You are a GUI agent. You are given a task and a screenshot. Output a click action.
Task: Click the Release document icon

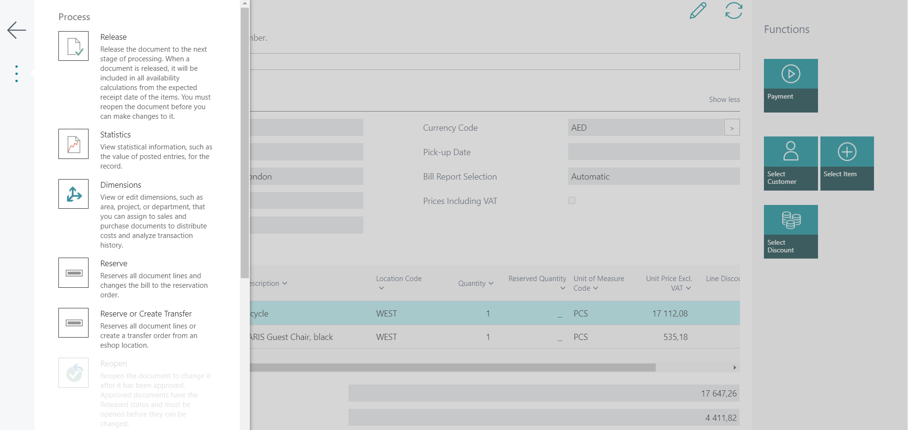click(x=73, y=46)
